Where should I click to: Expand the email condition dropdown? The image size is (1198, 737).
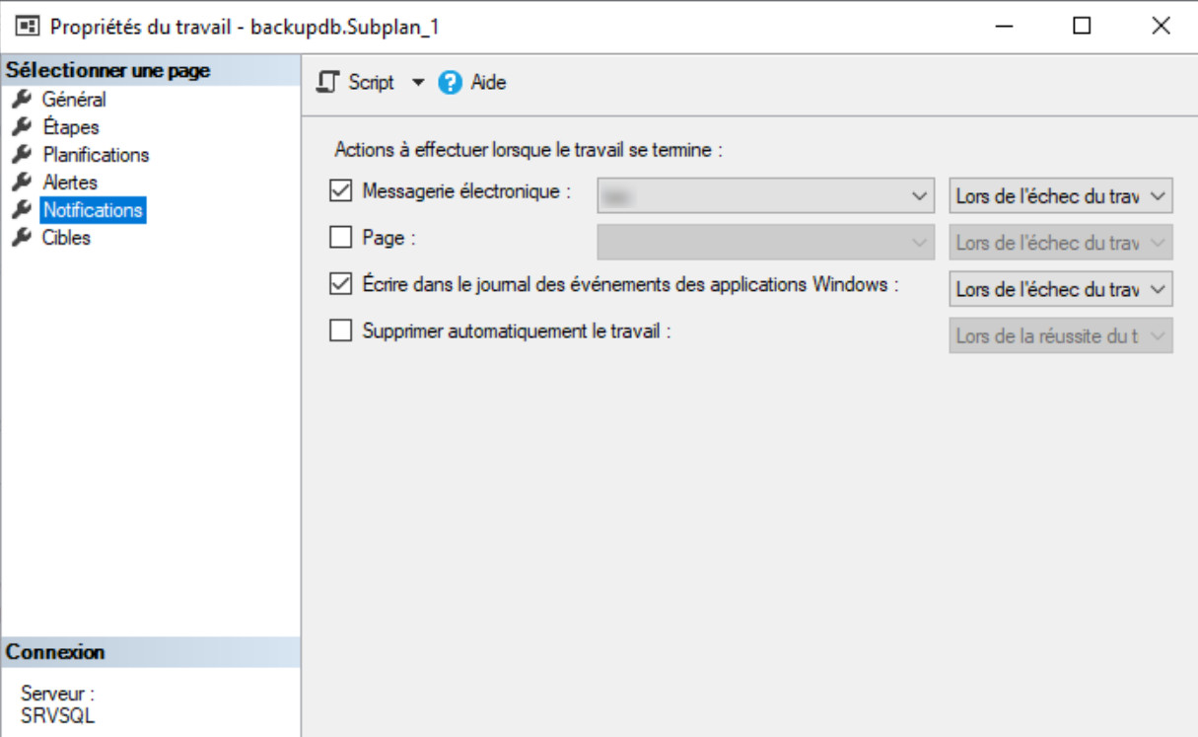1060,196
